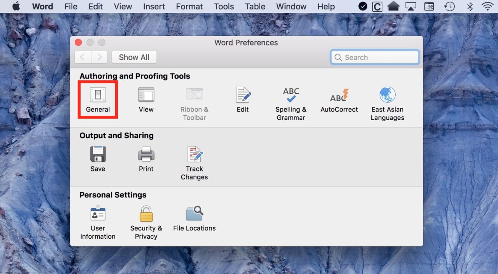Open the Wi-Fi status menu

tap(487, 6)
